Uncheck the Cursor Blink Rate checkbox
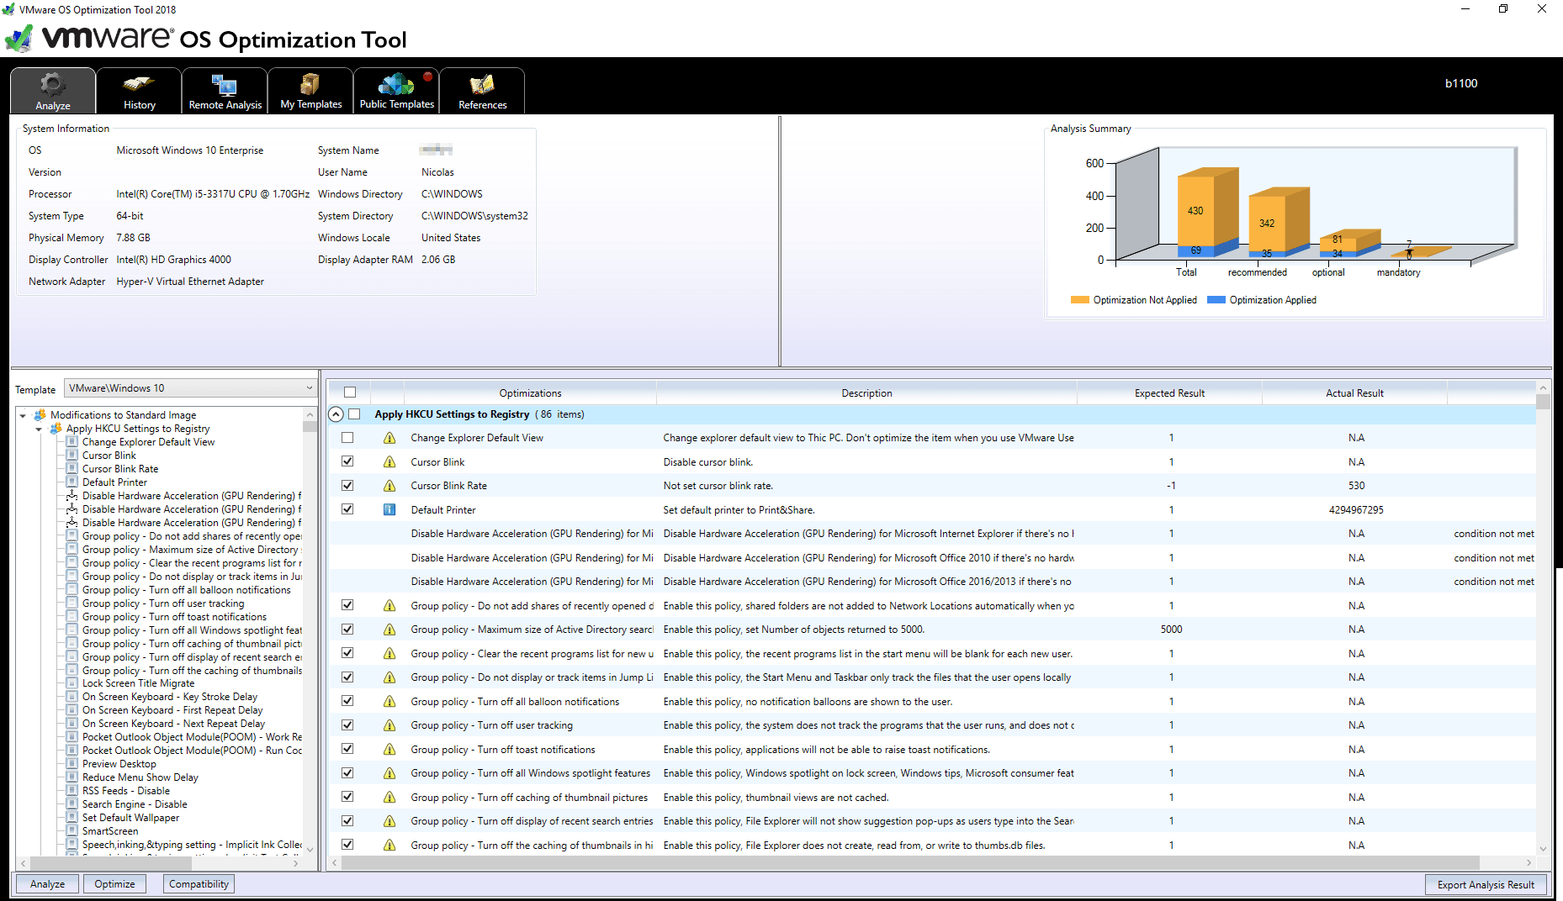 coord(347,486)
